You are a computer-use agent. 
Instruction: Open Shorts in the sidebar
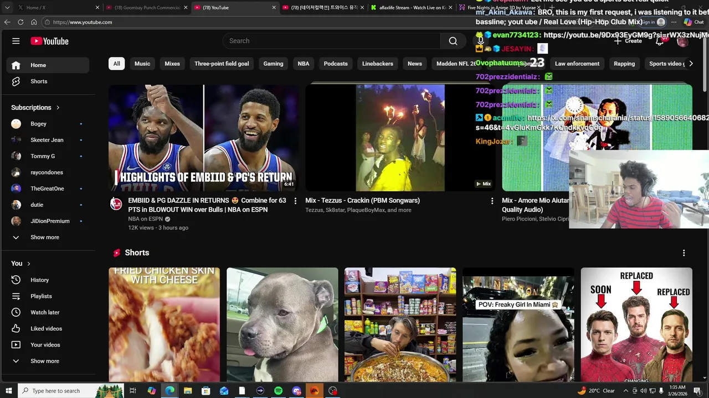tap(48, 81)
